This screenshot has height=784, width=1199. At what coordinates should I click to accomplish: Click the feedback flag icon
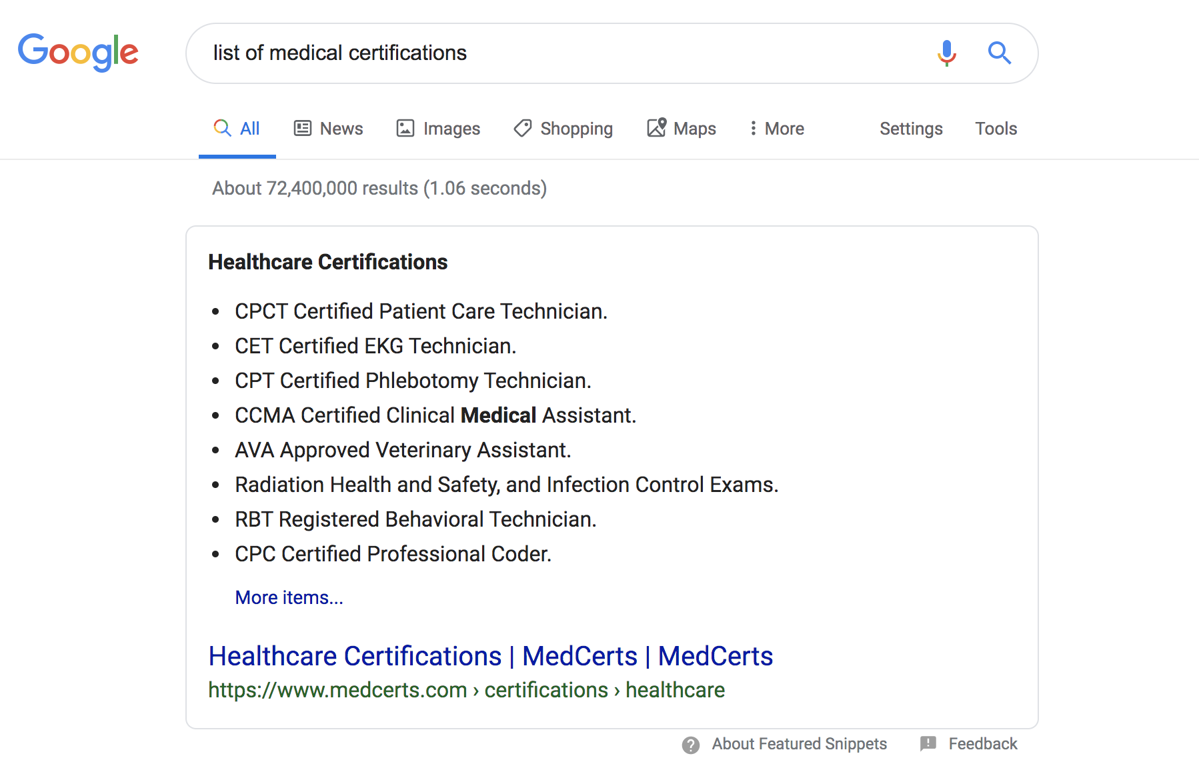(928, 744)
